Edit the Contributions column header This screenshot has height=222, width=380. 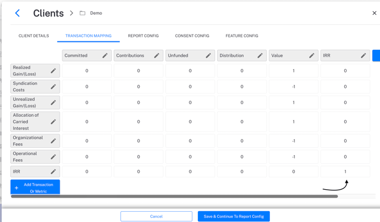click(x=157, y=55)
